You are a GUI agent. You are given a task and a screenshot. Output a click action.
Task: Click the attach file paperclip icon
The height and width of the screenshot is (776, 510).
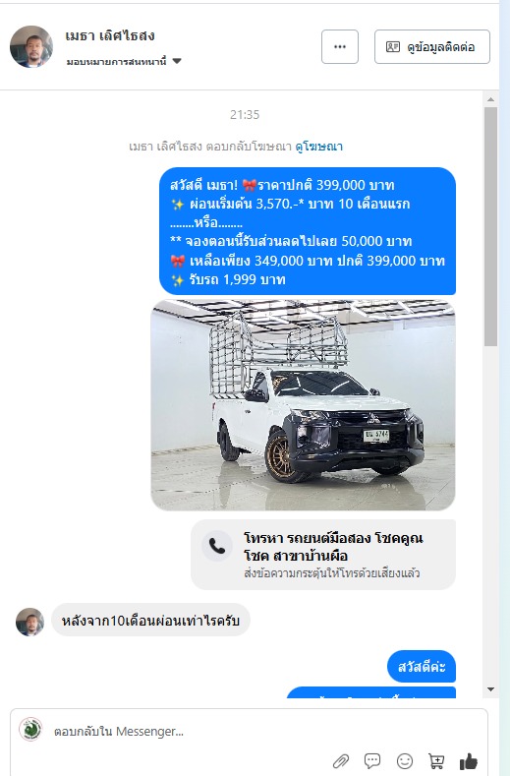(x=340, y=760)
